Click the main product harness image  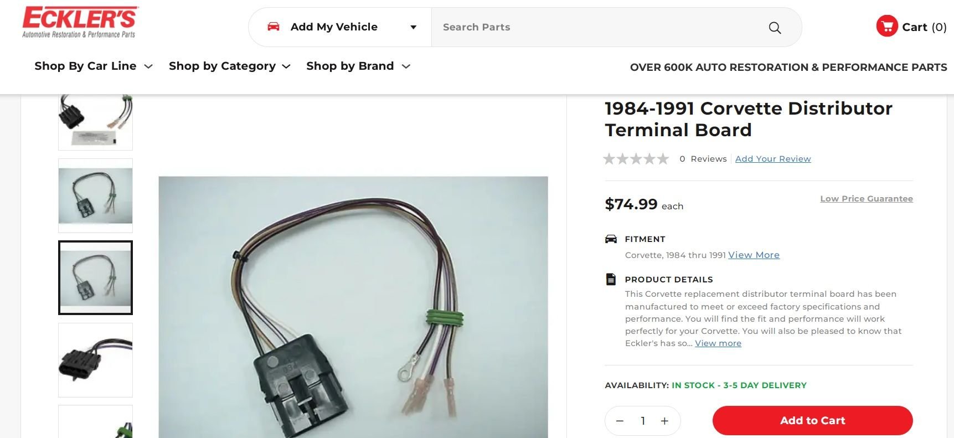(353, 307)
